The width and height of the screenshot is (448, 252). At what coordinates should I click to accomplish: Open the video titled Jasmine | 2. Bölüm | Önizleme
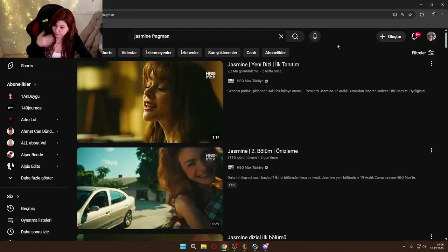(x=262, y=151)
